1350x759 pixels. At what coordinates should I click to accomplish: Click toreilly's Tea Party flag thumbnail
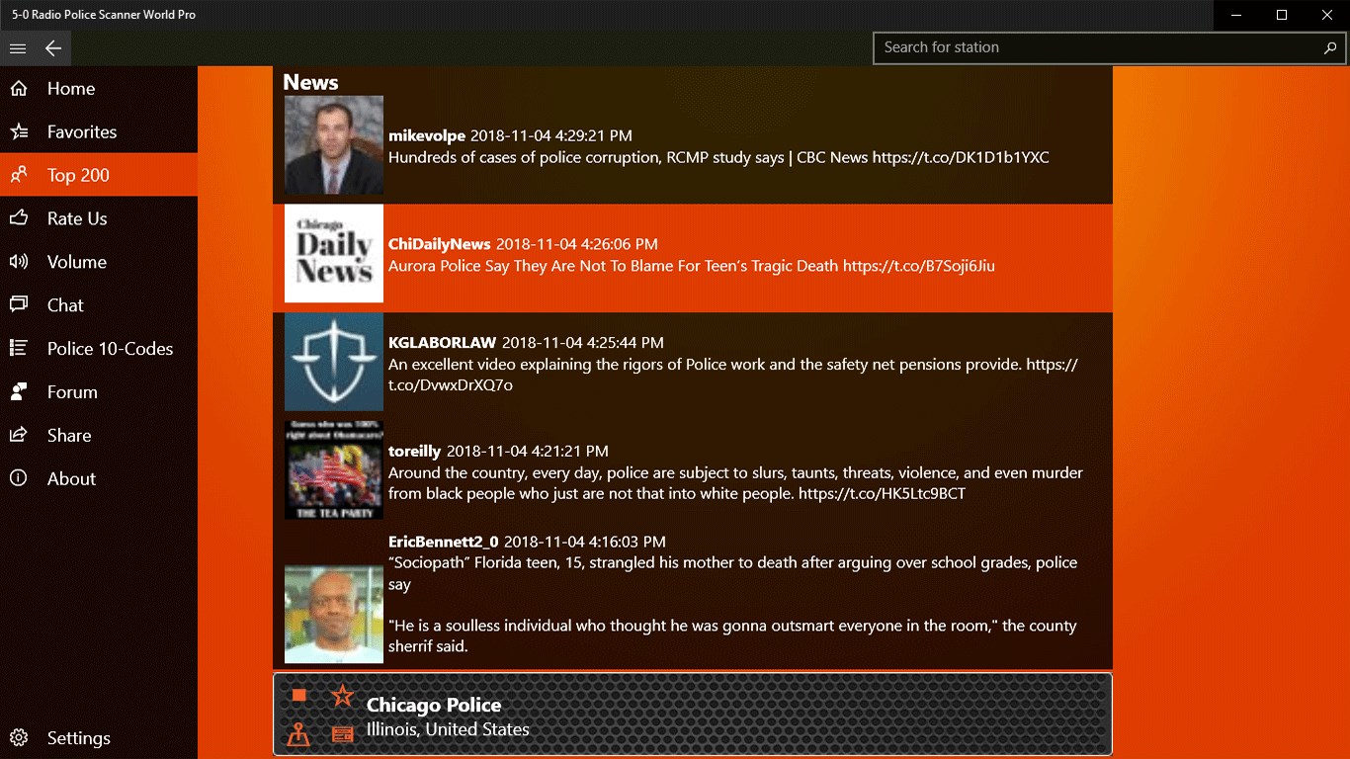tap(334, 470)
